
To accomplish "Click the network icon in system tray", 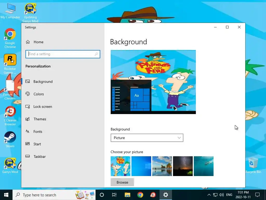I will 215,195.
